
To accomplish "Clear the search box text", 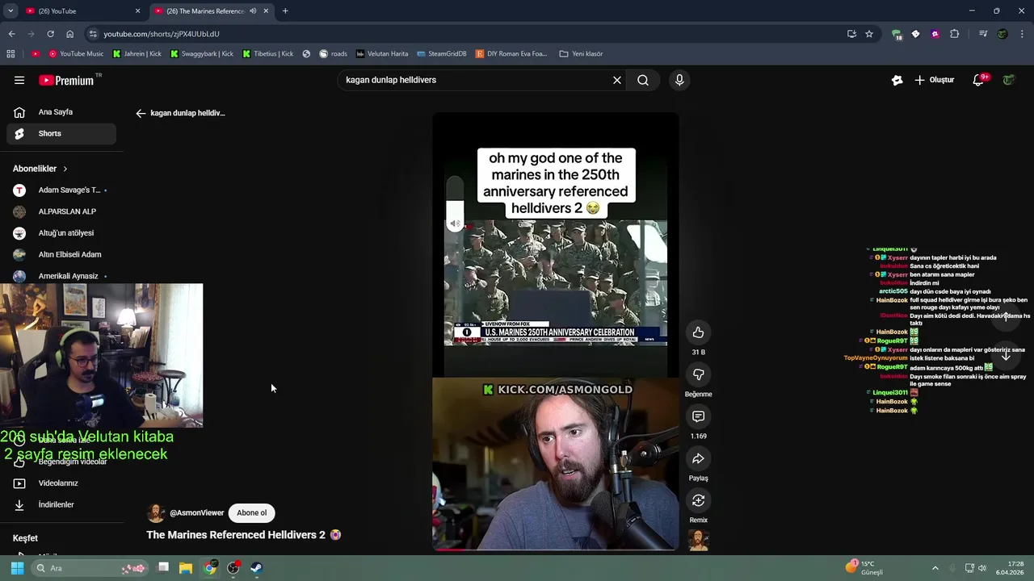I will pos(617,80).
